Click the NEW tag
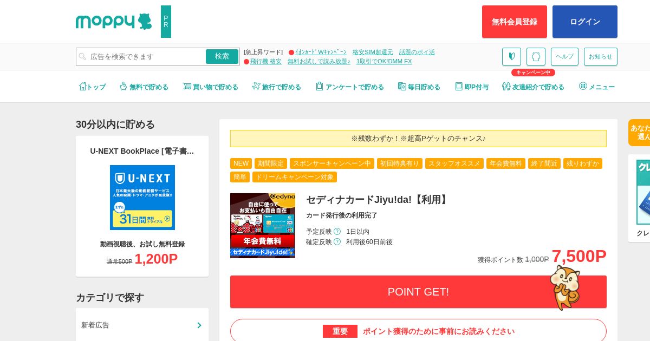Screen dimensions: 650x341 point(241,163)
